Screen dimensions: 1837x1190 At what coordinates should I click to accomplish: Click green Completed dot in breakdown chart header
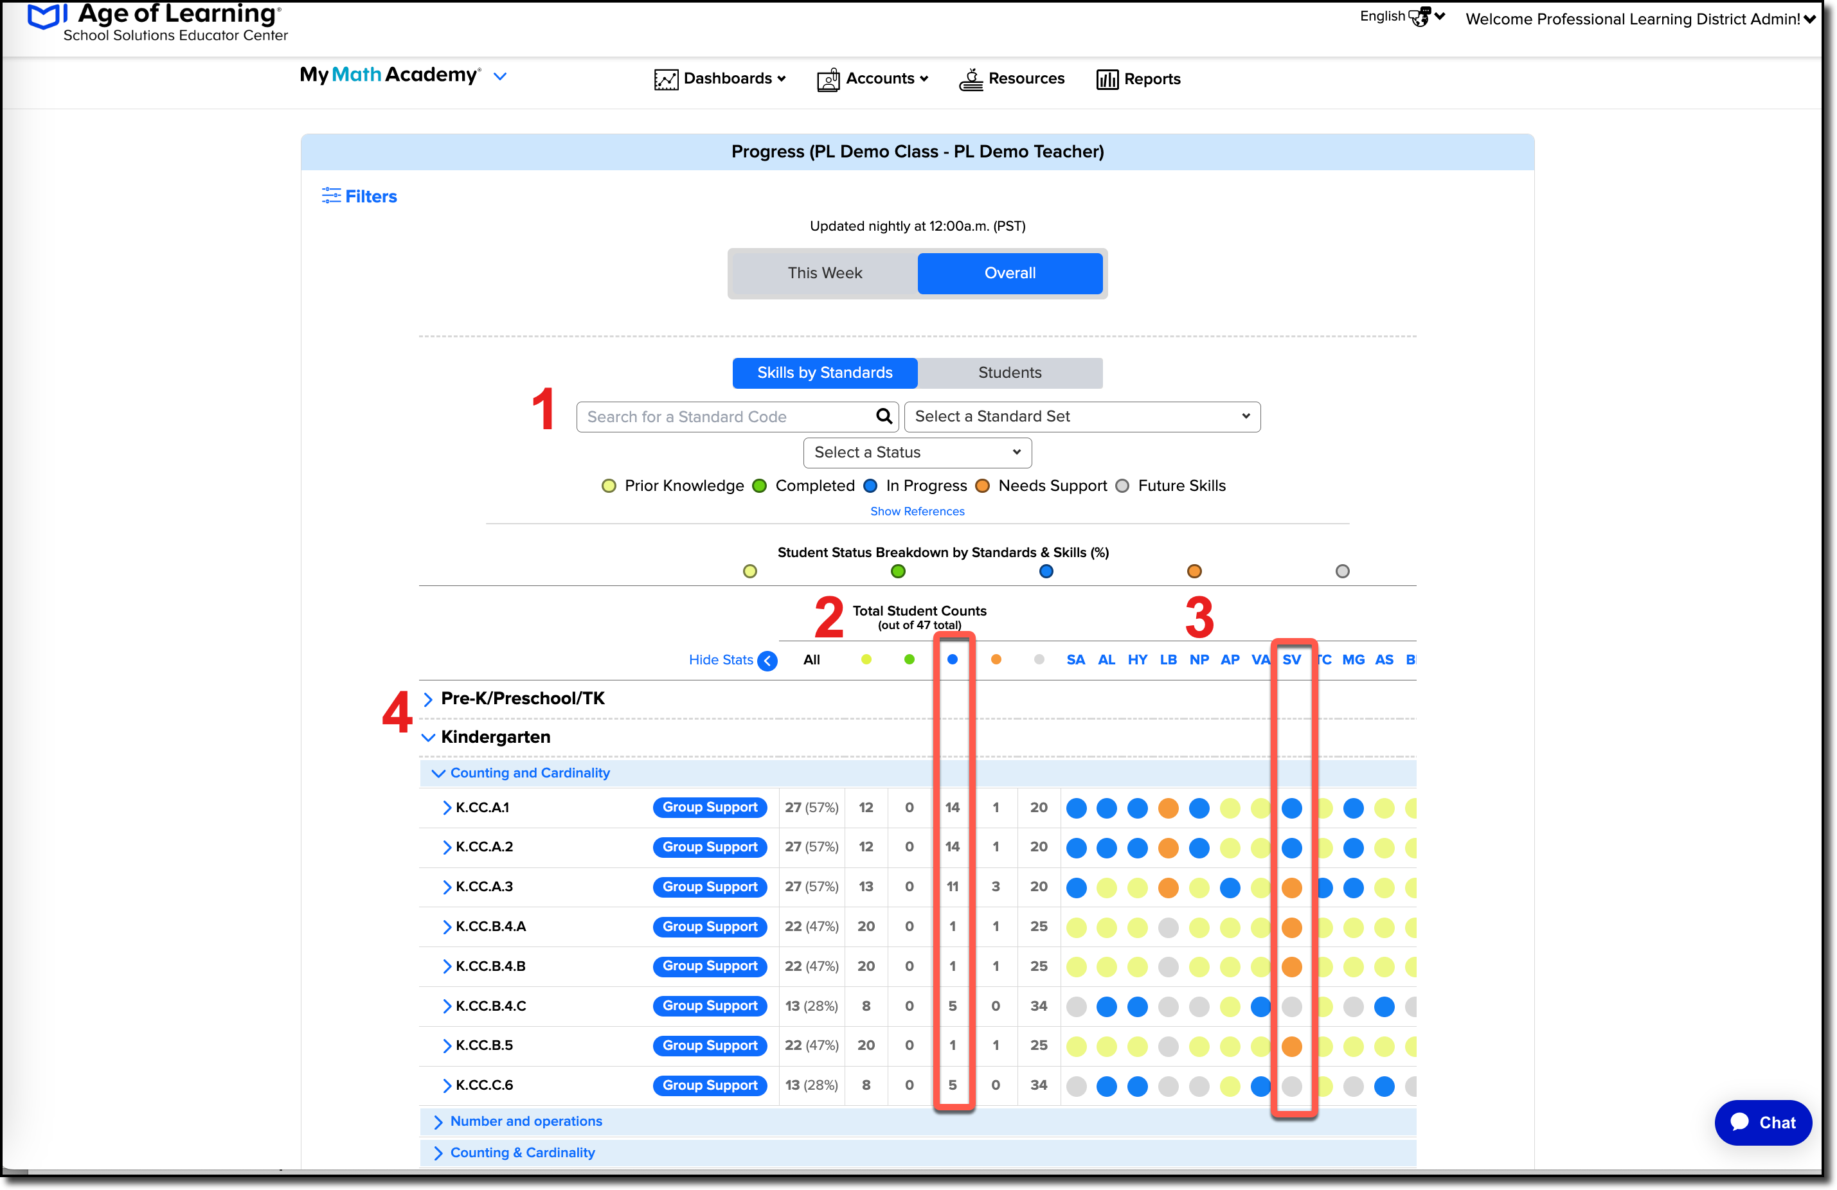[x=899, y=572]
